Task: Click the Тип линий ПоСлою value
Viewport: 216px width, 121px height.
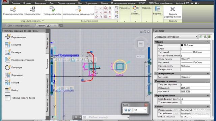Action: pyautogui.click(x=195, y=52)
